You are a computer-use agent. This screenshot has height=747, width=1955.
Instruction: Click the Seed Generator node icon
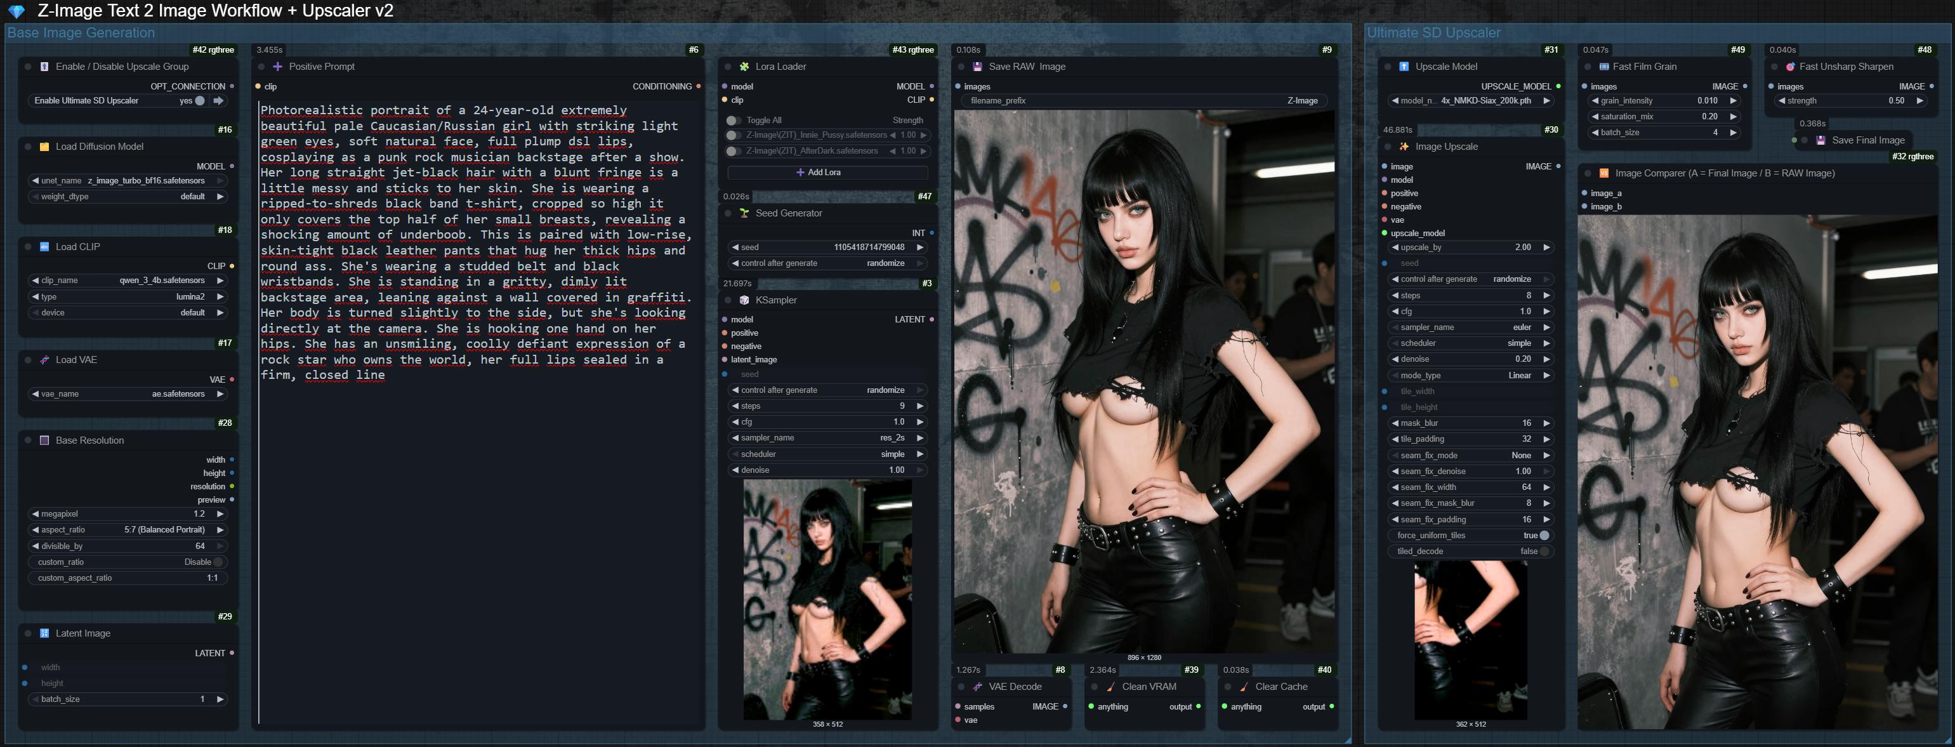744,213
